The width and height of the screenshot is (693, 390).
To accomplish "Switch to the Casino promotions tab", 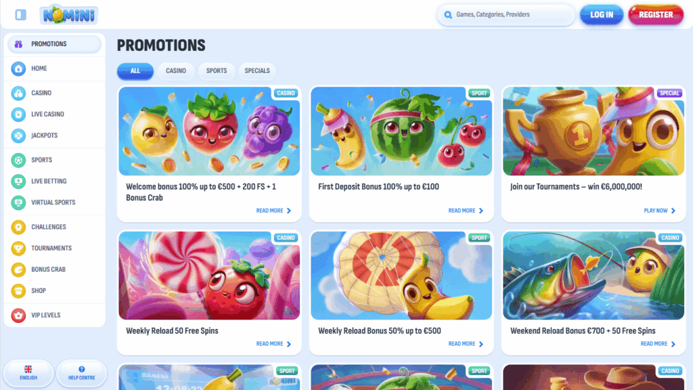I will [176, 70].
